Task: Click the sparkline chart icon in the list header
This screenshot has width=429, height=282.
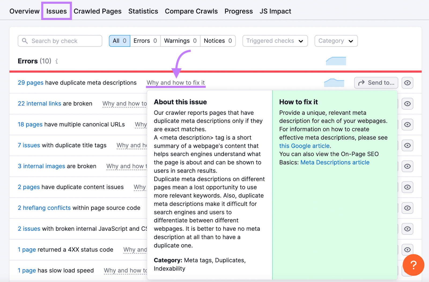Action: coord(336,61)
